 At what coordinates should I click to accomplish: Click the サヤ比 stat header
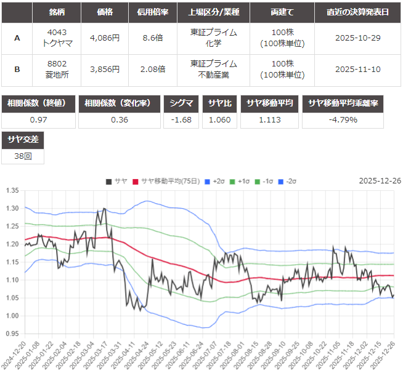coord(219,103)
